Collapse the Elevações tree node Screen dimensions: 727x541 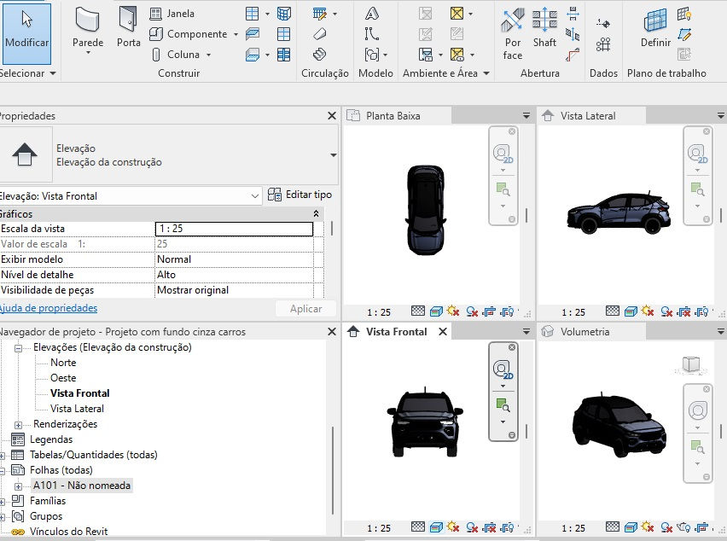pyautogui.click(x=18, y=348)
